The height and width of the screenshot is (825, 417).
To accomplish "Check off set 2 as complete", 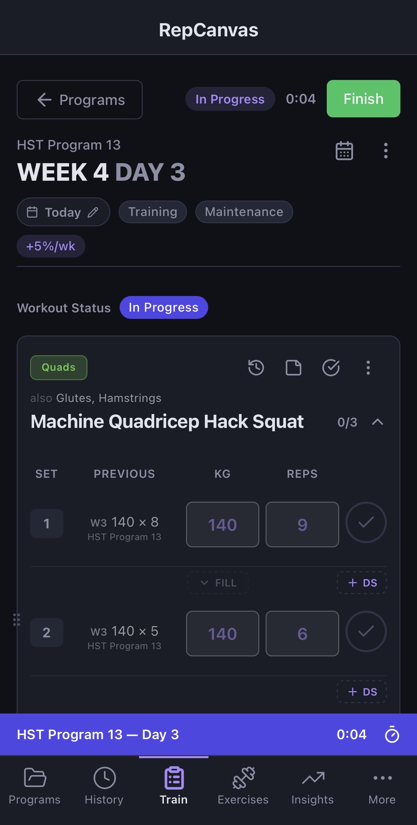I will 366,631.
